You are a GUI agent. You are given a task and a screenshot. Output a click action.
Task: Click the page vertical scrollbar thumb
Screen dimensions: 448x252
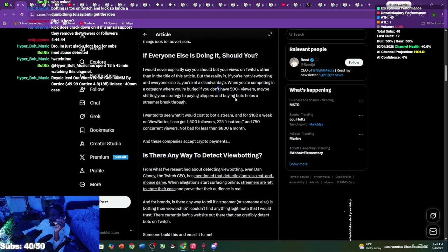point(446,73)
